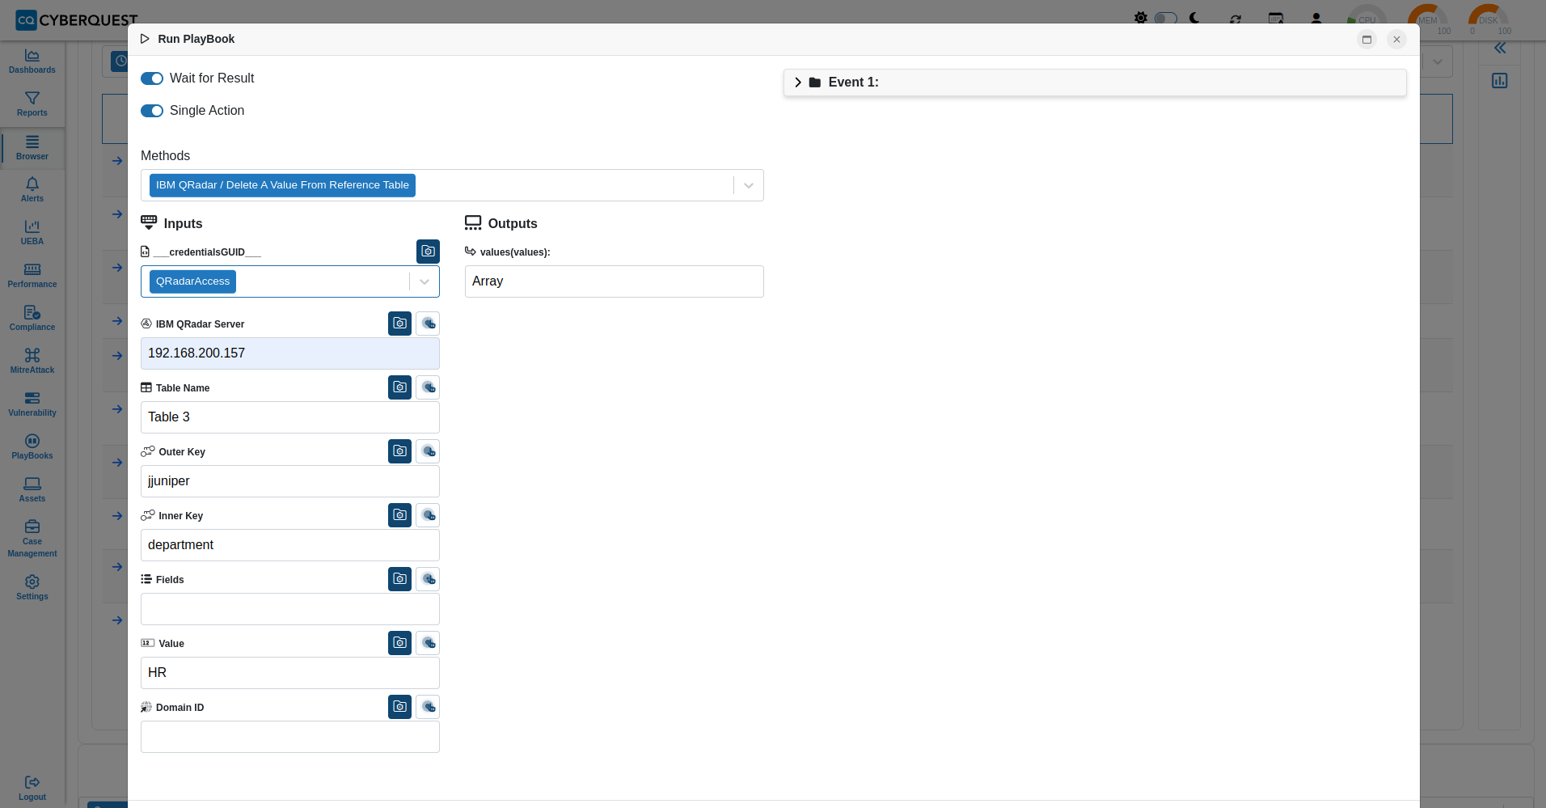The height and width of the screenshot is (808, 1546).
Task: Click the CyberQuest logo
Action: tap(77, 19)
